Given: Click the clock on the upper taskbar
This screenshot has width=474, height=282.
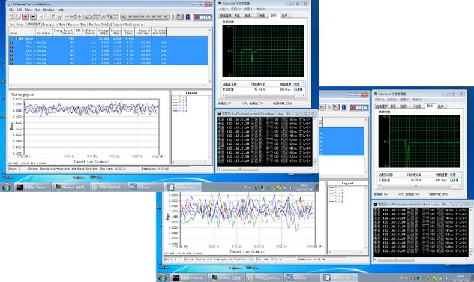Looking at the screenshot, I should click(304, 187).
